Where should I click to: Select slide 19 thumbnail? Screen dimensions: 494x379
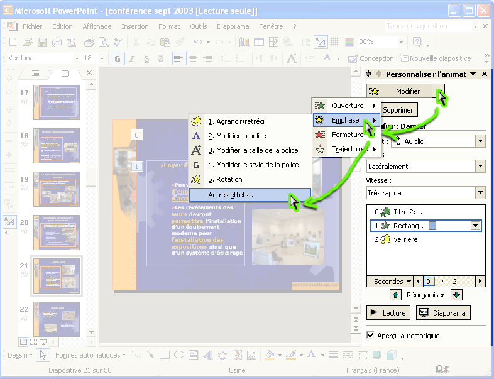56,184
